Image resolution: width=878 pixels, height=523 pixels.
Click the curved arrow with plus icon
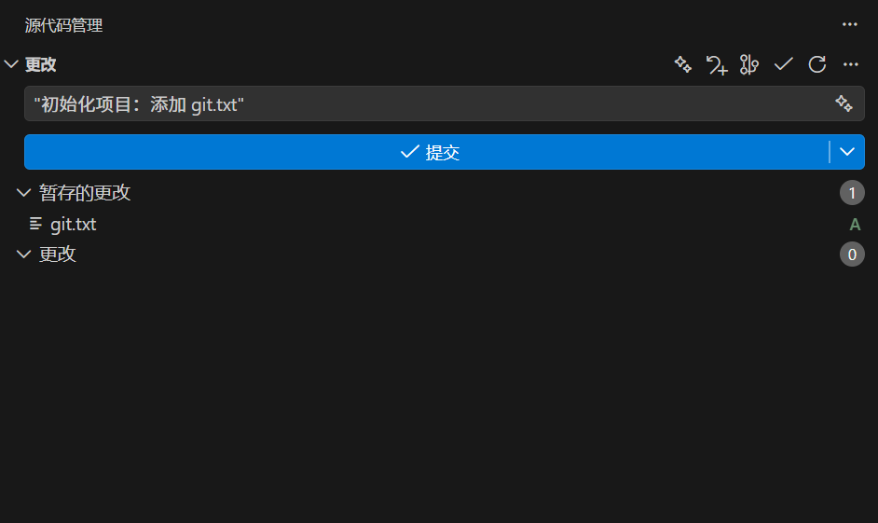[x=716, y=64]
